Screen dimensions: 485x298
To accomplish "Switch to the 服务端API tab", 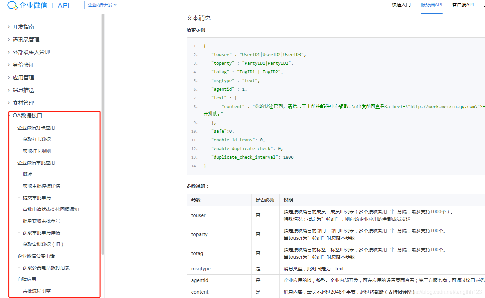I will 431,5.
